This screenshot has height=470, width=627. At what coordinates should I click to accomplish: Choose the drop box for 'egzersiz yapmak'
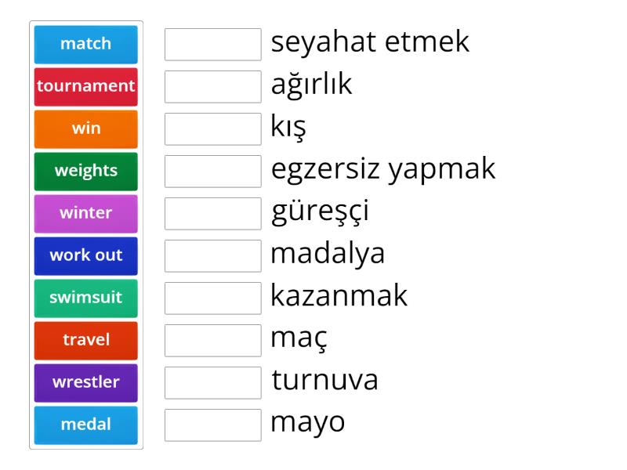(x=213, y=172)
